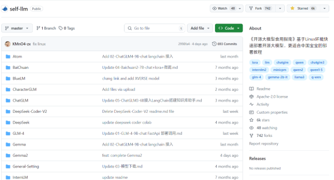Click the forks icon in About
This screenshot has height=180, width=334.
pos(251,136)
